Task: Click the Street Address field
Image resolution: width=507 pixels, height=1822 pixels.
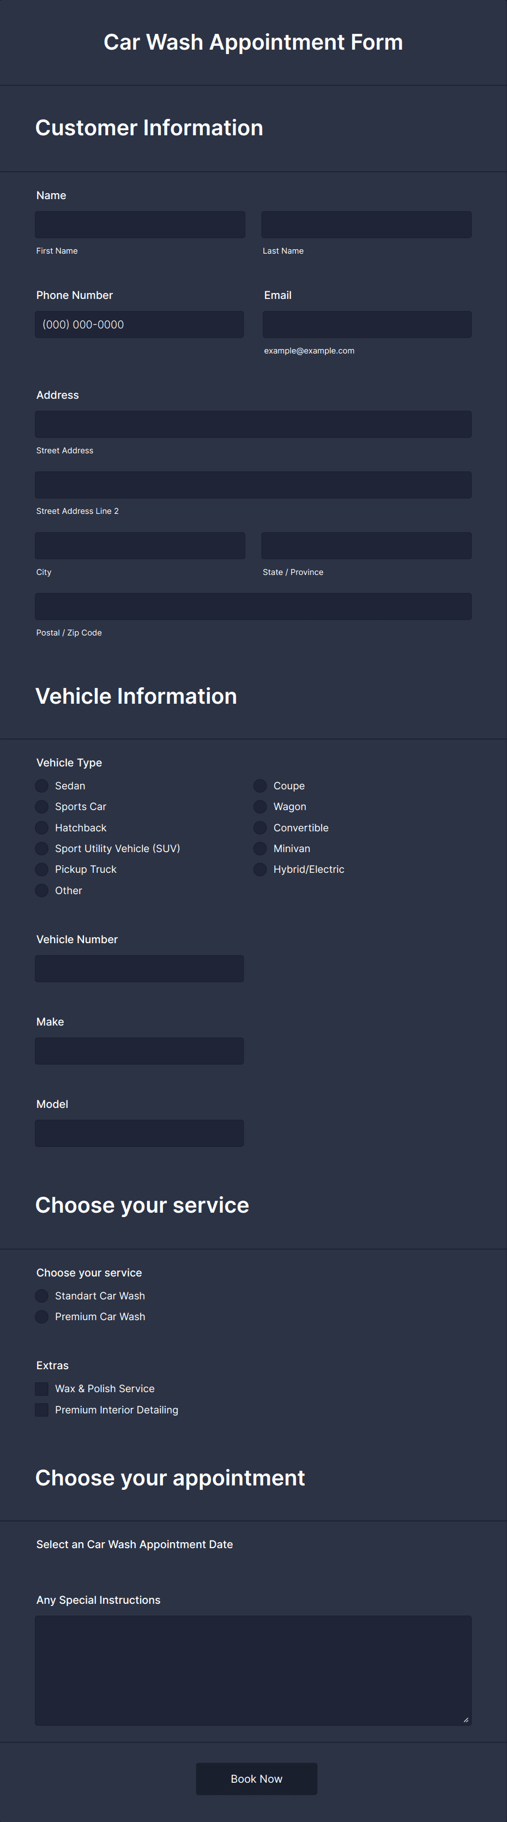Action: tap(253, 424)
